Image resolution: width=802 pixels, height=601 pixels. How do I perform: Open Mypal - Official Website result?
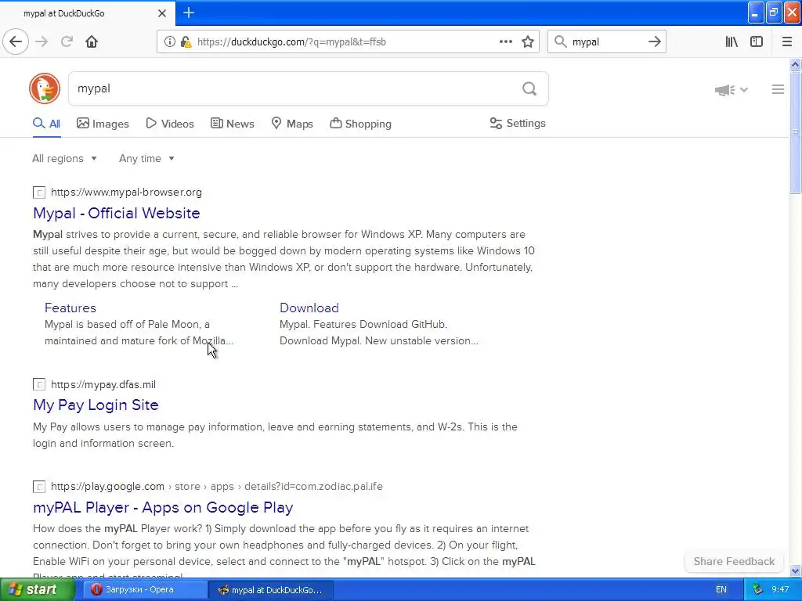(117, 213)
